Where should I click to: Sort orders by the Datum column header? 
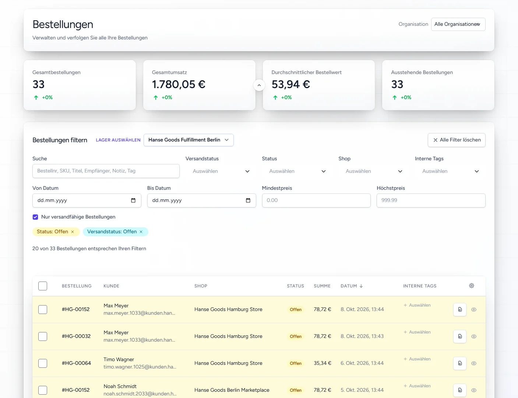tap(352, 286)
